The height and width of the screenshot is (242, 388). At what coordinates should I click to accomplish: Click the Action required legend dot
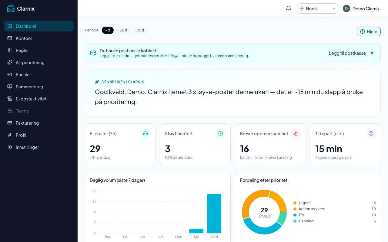tap(295, 209)
